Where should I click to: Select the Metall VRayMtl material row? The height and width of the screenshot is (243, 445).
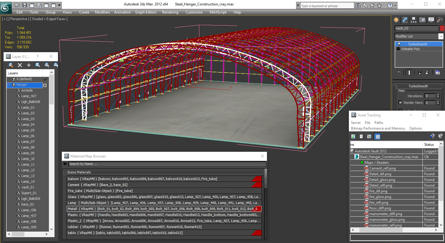click(164, 209)
